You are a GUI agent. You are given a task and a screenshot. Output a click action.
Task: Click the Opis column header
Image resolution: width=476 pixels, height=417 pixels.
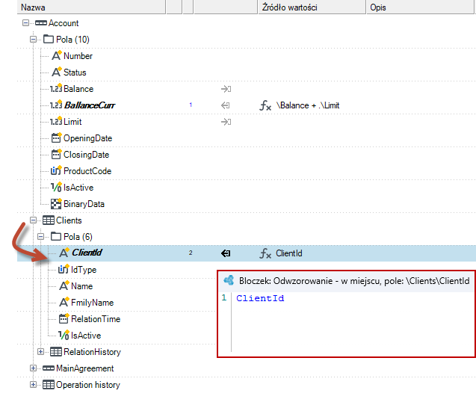420,7
